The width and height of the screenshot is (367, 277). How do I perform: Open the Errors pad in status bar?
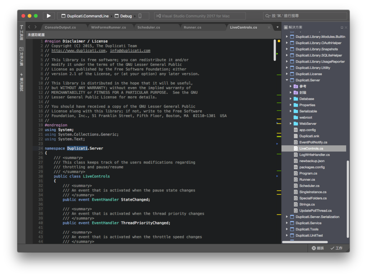[318, 248]
